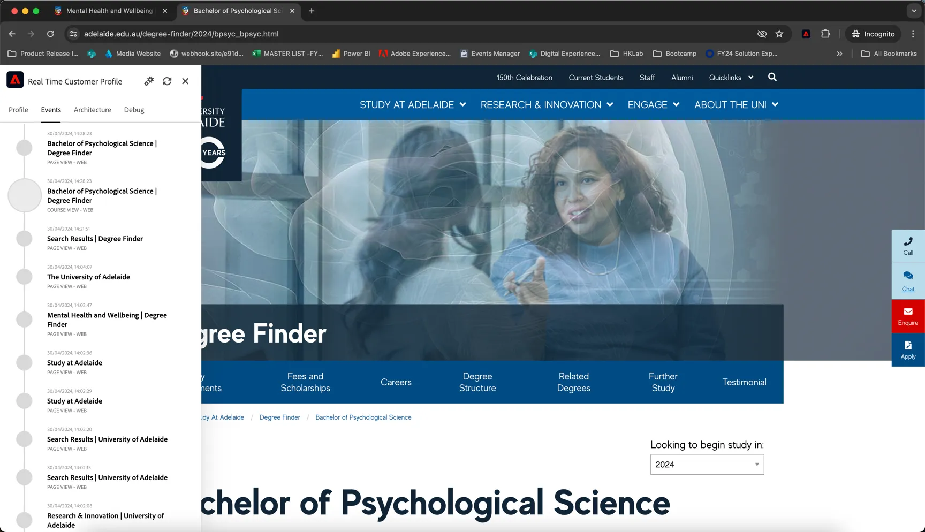Screen dimensions: 925x532
Task: Bookmark this page with the star icon
Action: [x=779, y=34]
